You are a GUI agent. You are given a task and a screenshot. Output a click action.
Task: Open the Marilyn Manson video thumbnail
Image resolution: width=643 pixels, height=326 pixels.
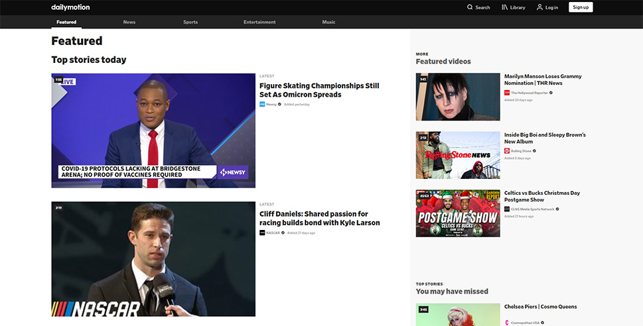pyautogui.click(x=458, y=97)
